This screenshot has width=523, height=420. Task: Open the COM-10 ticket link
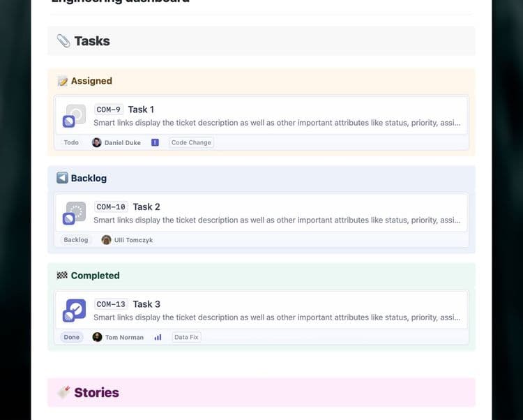(111, 207)
